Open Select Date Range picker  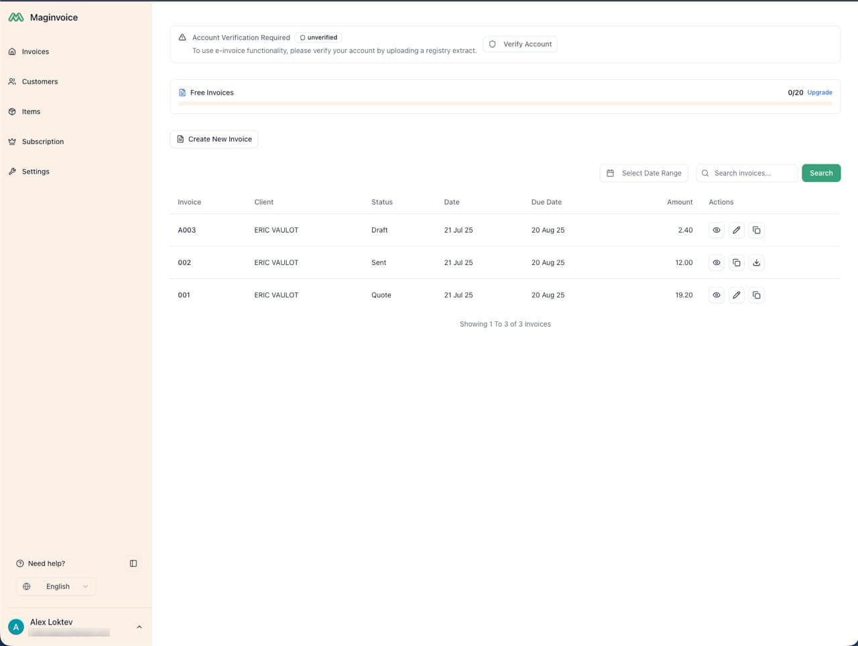(x=644, y=173)
